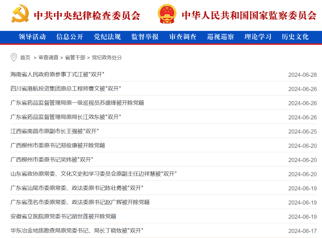Screen dimensions: 322x238
Task: Open article about 茂名市赵广辉被开除党籍
Action: (x=80, y=202)
